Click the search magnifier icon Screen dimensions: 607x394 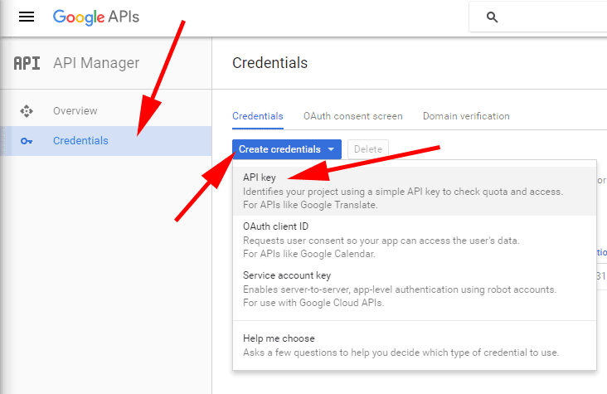tap(492, 17)
